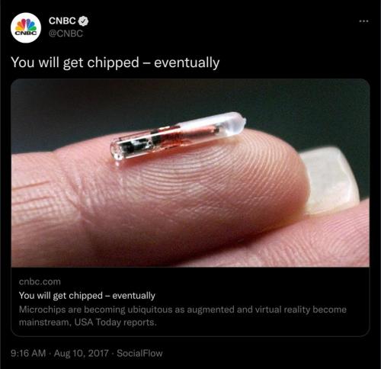Open the card headline "You will get chipped – eventually"
Image resolution: width=381 pixels, height=369 pixels.
pyautogui.click(x=87, y=296)
